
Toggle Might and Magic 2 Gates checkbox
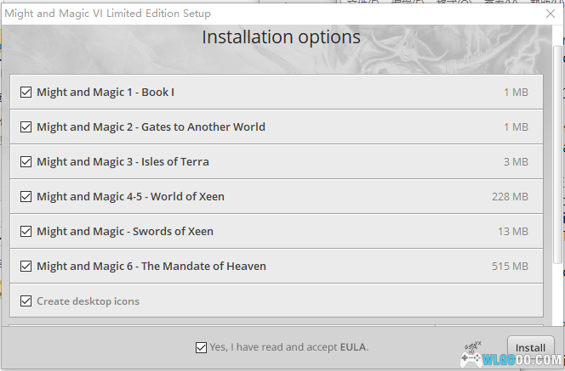click(26, 126)
